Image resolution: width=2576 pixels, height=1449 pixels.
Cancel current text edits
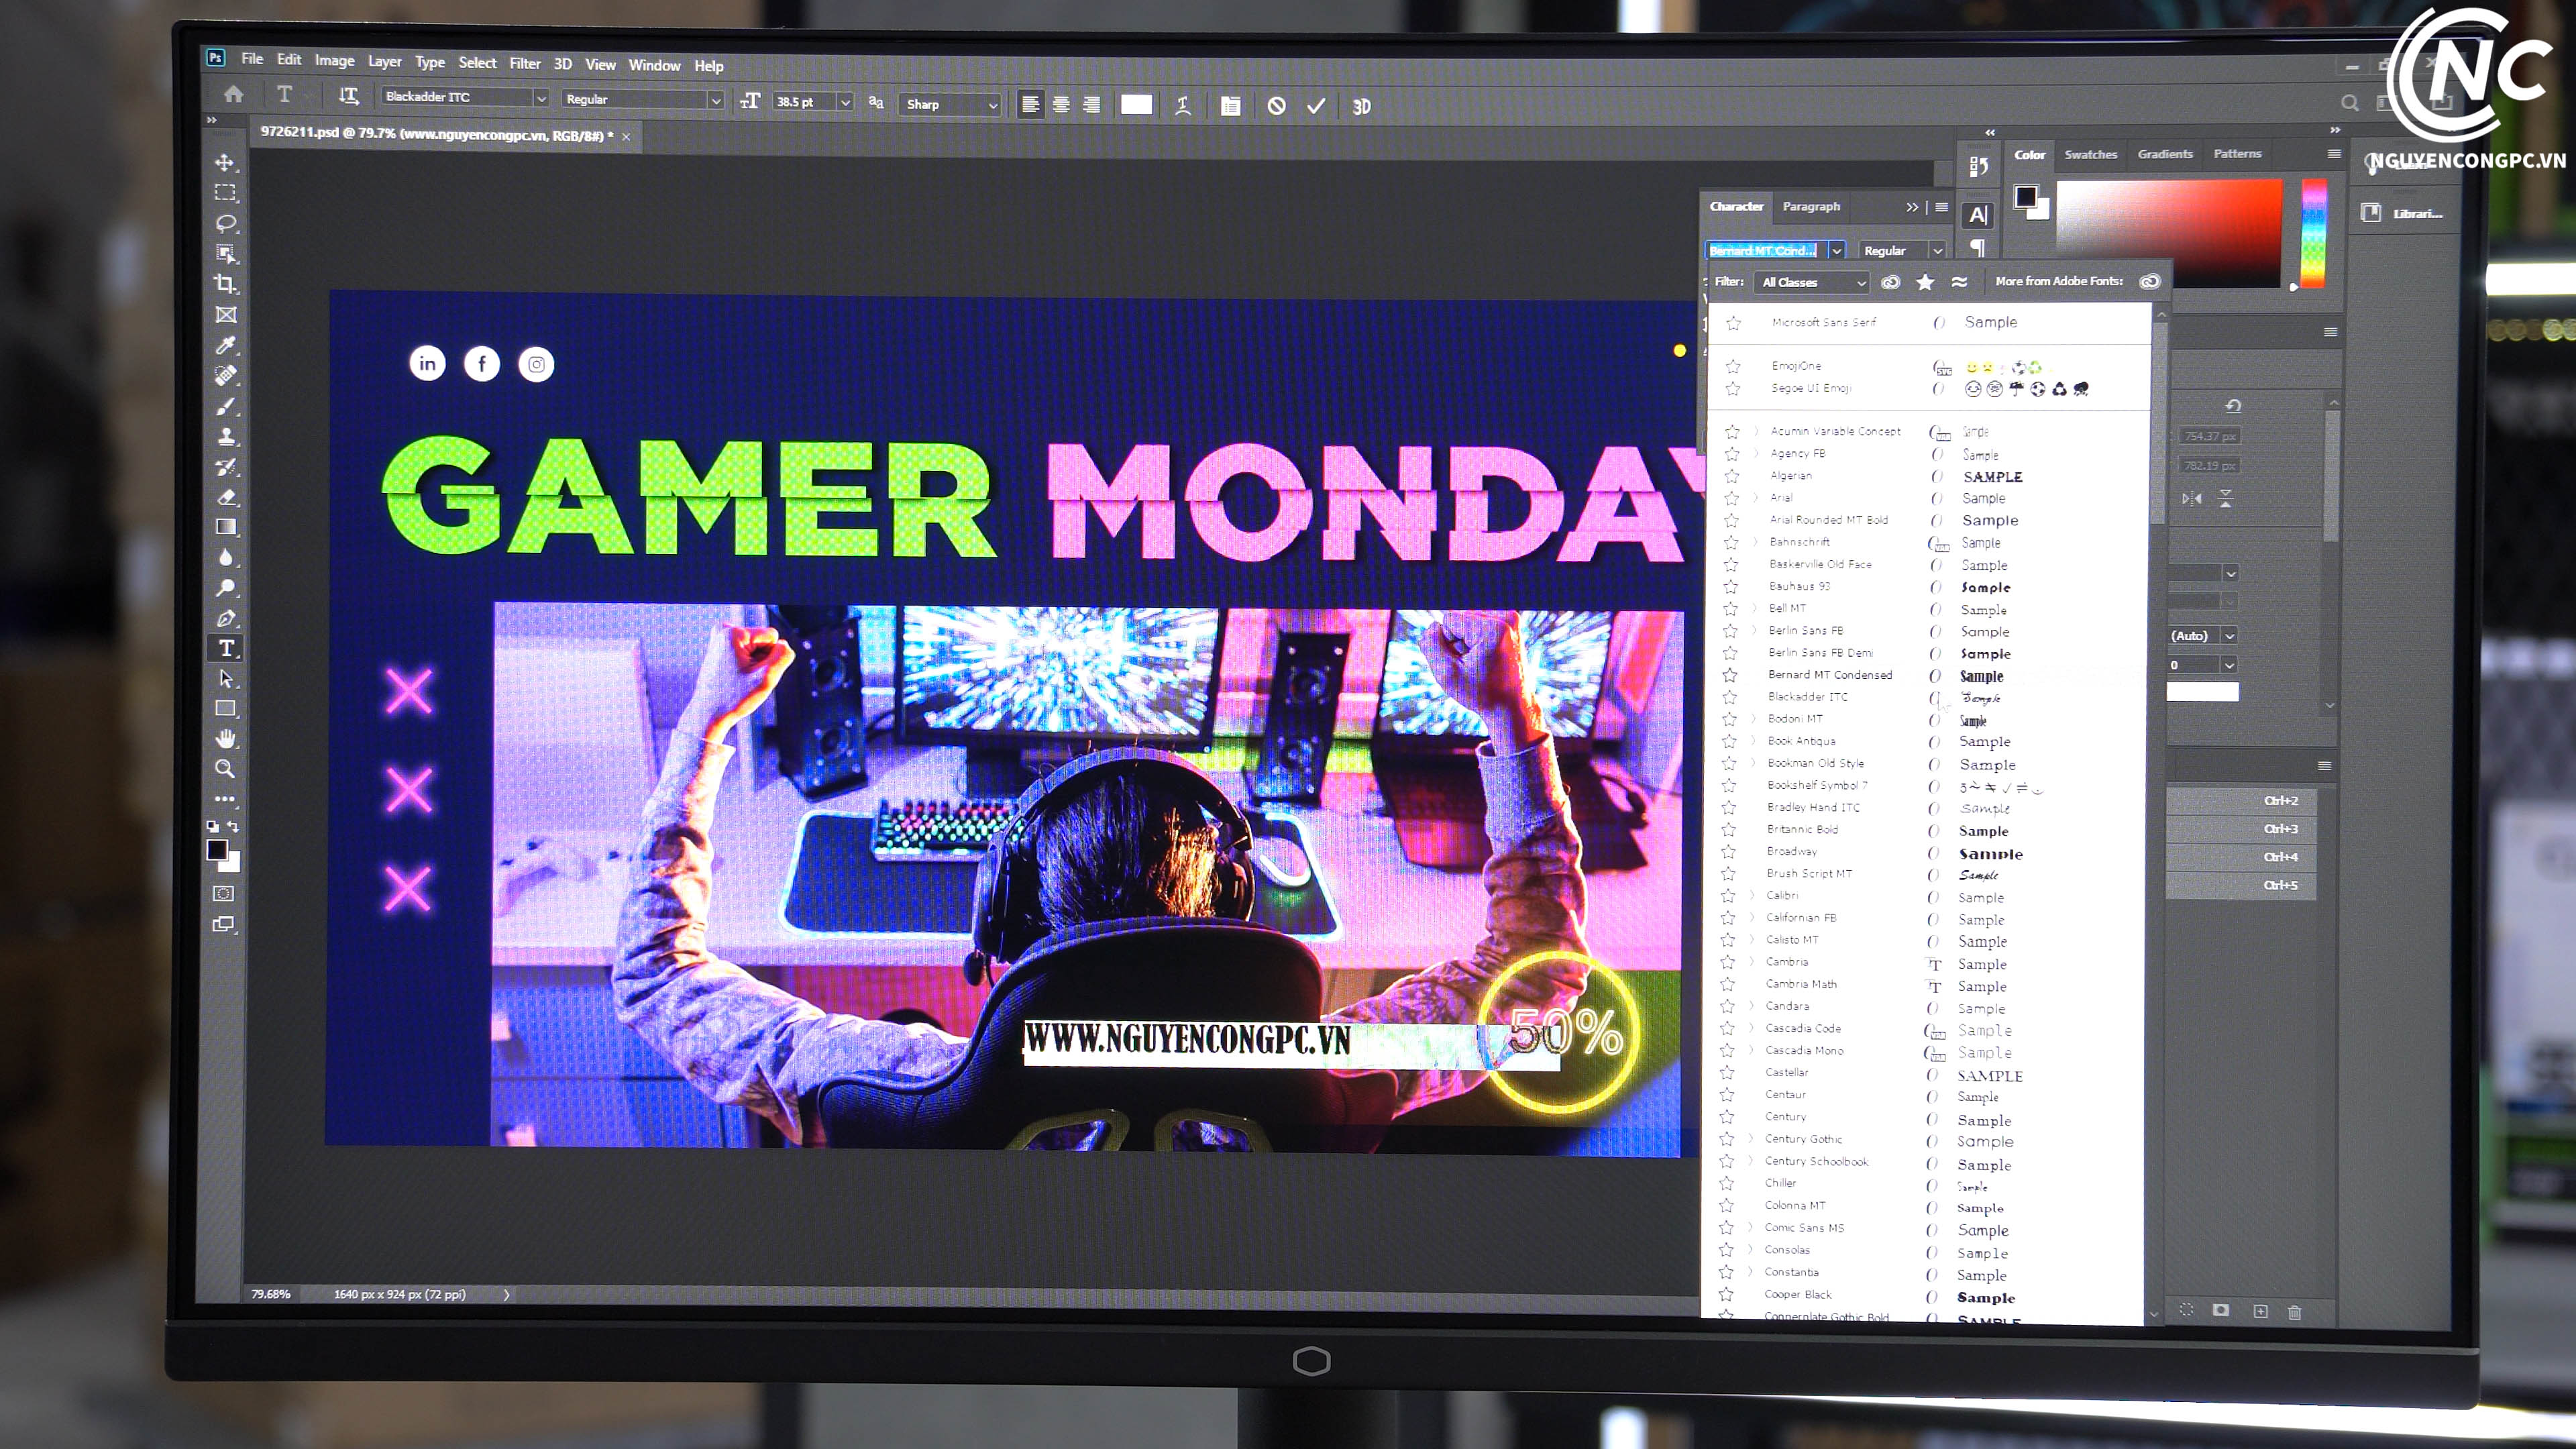(1277, 106)
